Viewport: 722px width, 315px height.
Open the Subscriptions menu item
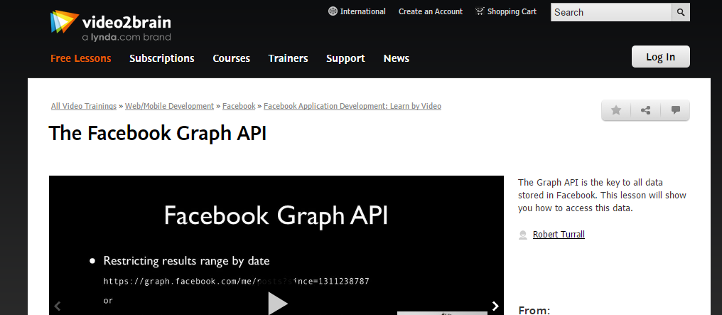[x=161, y=58]
